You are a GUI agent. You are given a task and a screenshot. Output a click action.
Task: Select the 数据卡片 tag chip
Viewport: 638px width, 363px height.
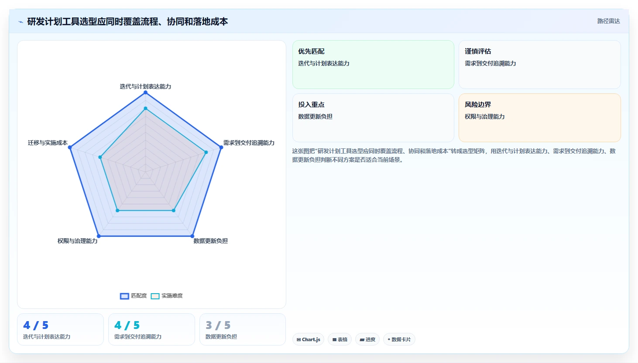(x=399, y=339)
